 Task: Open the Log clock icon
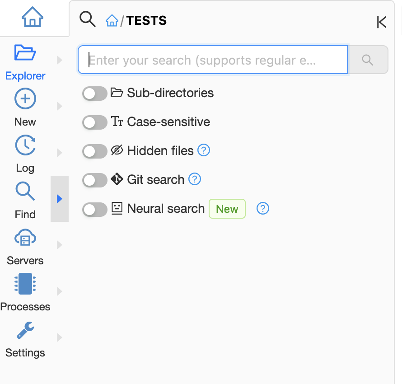point(25,145)
